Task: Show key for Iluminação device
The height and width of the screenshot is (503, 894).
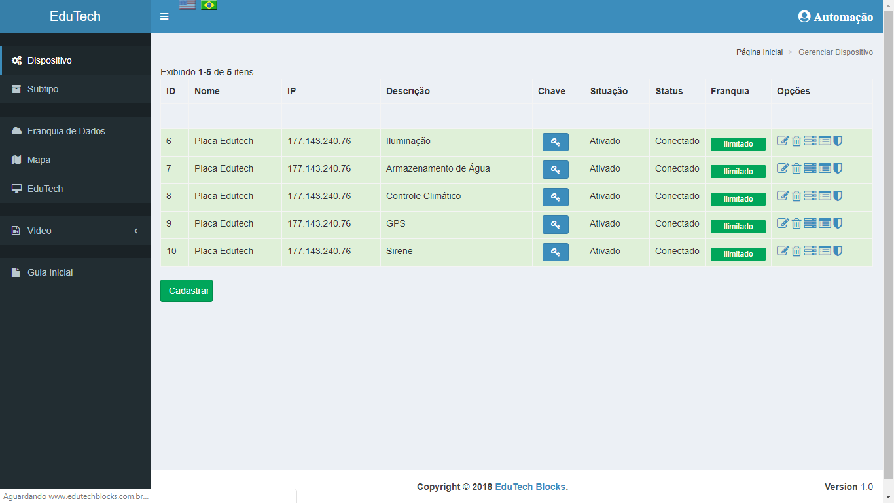Action: coord(556,142)
